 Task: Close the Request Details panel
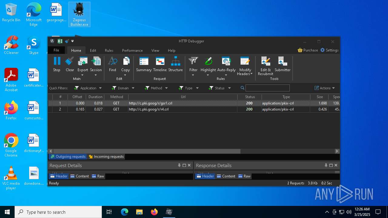189,165
